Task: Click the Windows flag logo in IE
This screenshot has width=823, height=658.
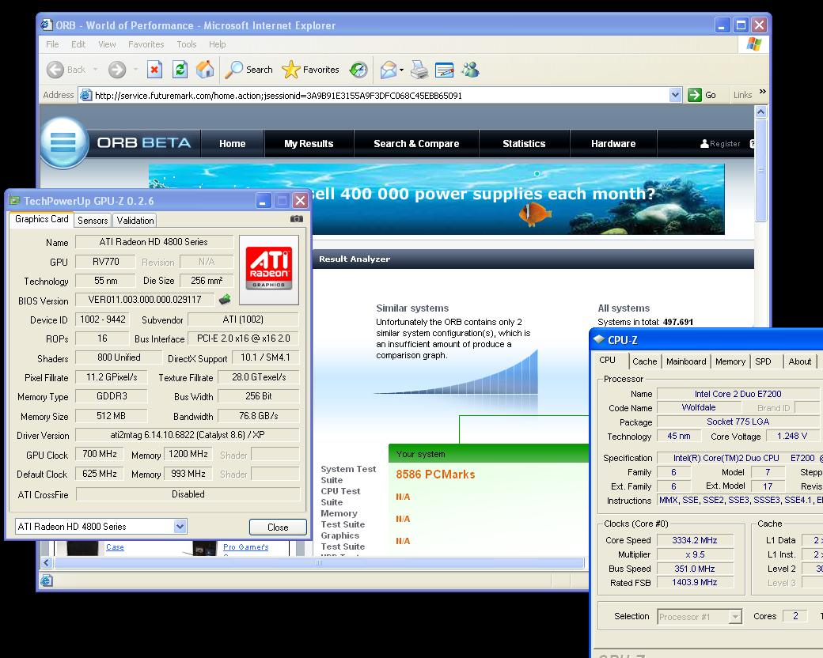Action: pos(753,44)
